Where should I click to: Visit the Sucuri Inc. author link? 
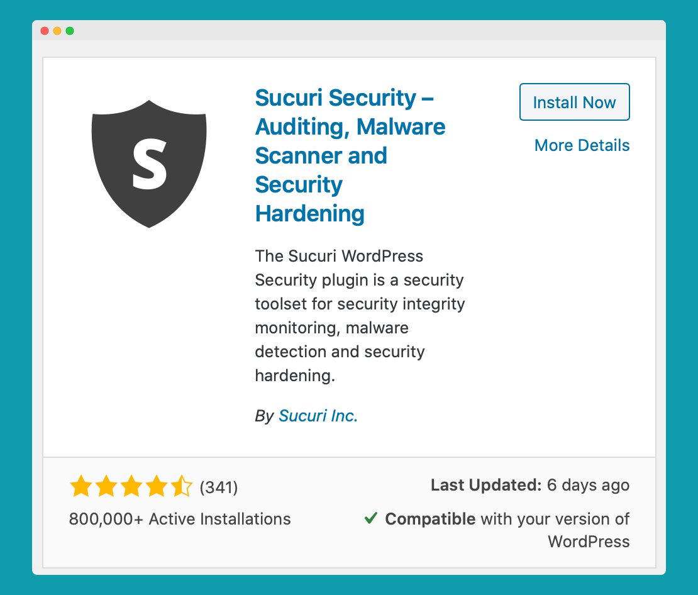(318, 416)
